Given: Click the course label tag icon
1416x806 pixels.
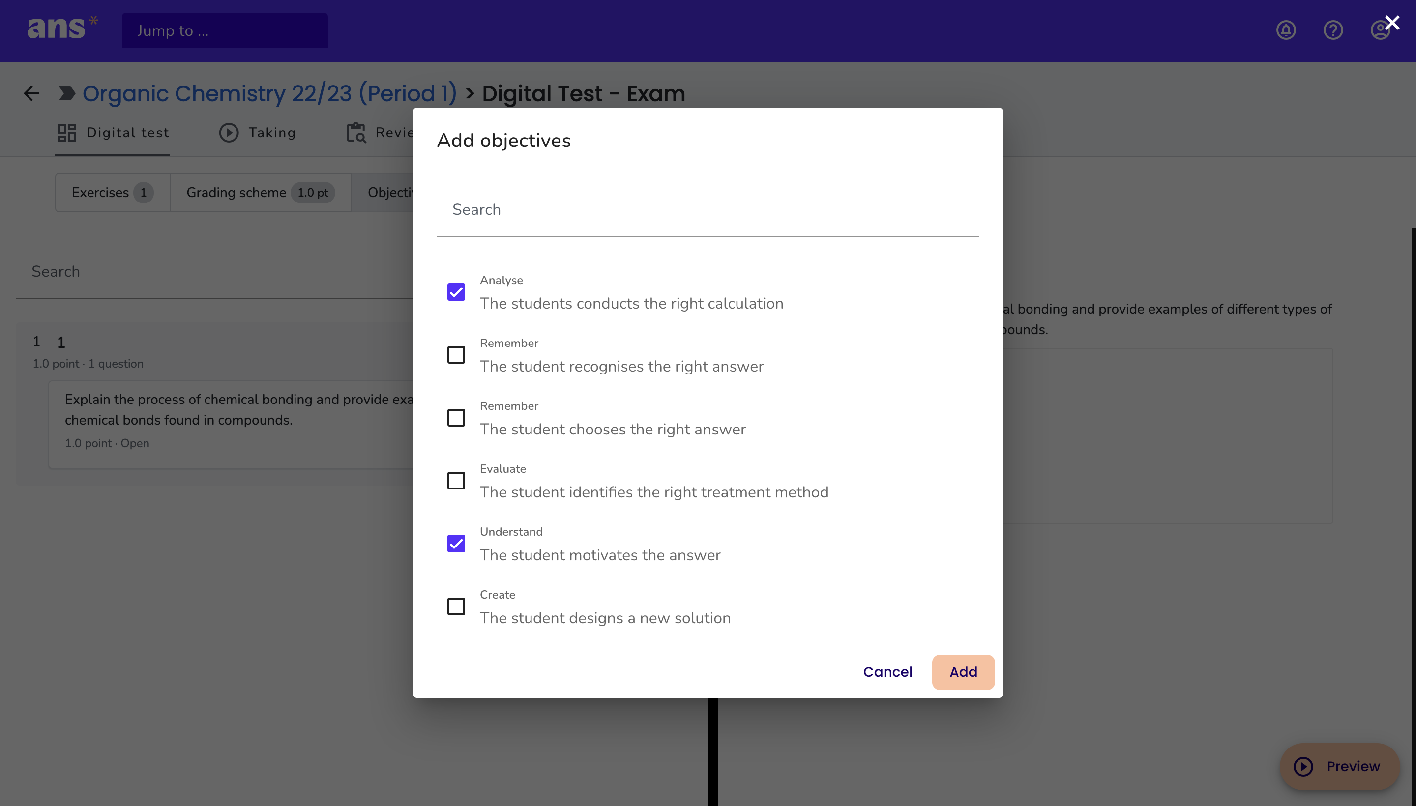Looking at the screenshot, I should (67, 93).
